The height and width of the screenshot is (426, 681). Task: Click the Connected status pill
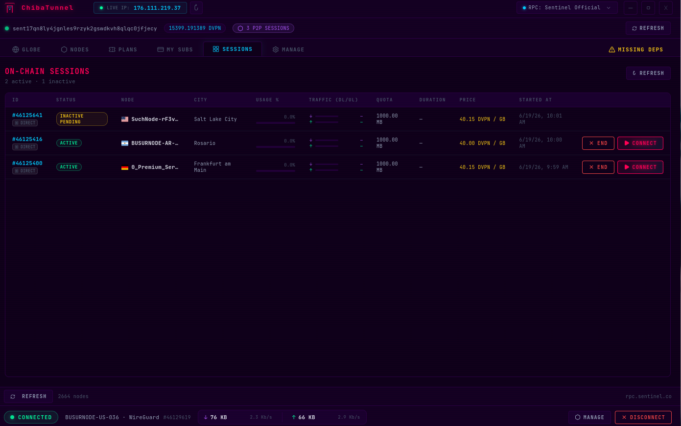[x=31, y=417]
